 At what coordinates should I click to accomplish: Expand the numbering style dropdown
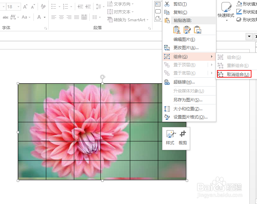click(71, 7)
